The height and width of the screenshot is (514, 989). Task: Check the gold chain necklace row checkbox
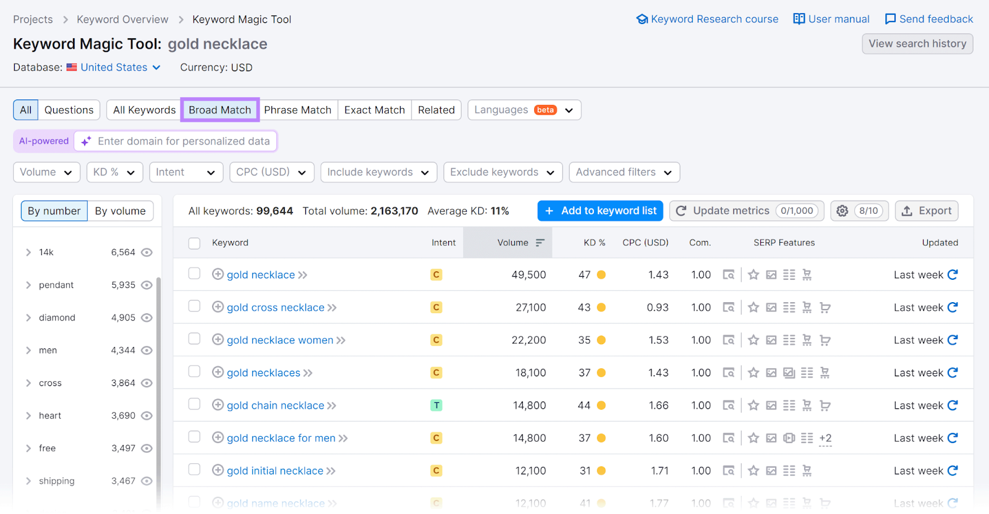pos(194,405)
